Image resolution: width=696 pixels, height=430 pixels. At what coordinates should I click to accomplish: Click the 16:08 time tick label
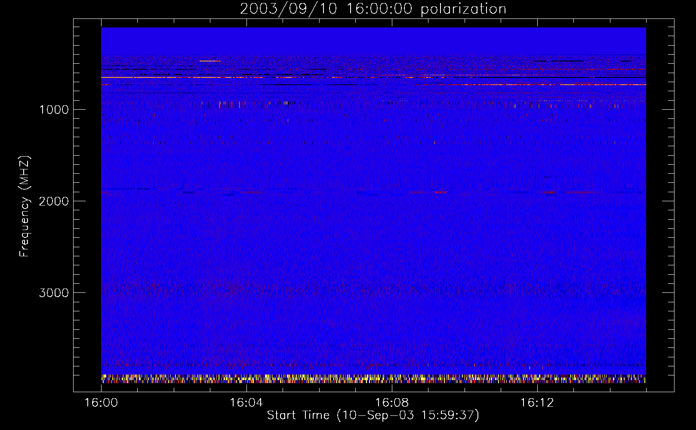click(x=392, y=403)
